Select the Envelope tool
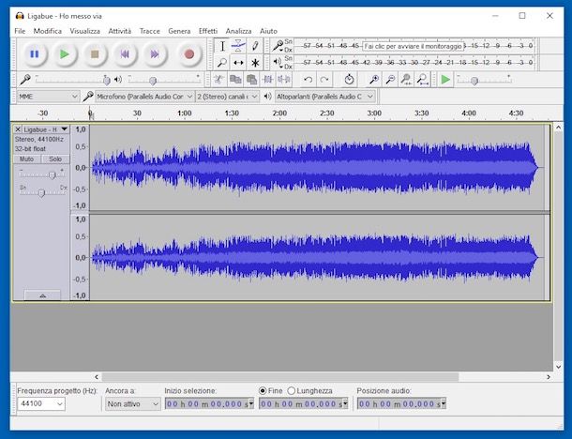The height and width of the screenshot is (439, 572). tap(238, 46)
